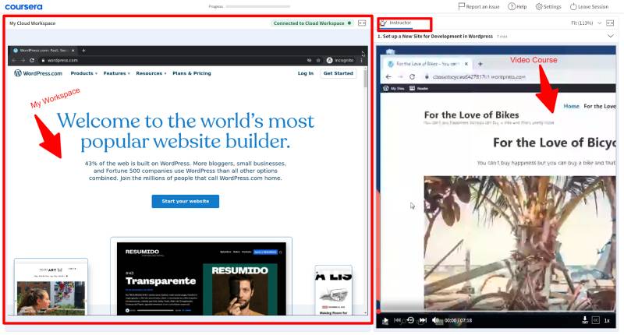Collapse the Set up a New Site step
The width and height of the screenshot is (624, 335).
[611, 36]
